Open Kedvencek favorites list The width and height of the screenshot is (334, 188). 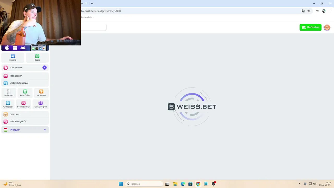(x=25, y=68)
